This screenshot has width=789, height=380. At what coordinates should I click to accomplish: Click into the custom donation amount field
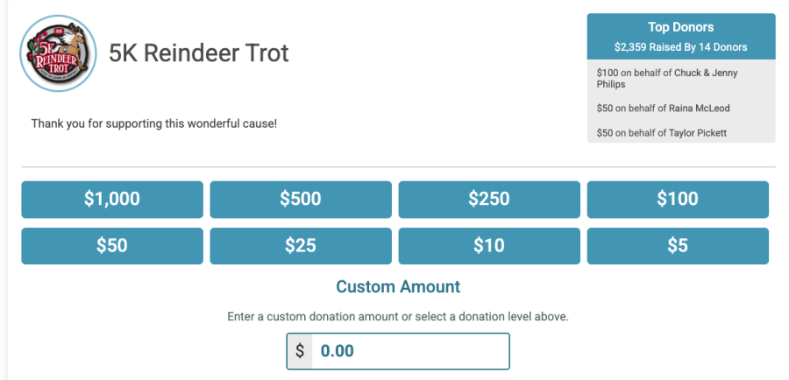click(x=409, y=351)
